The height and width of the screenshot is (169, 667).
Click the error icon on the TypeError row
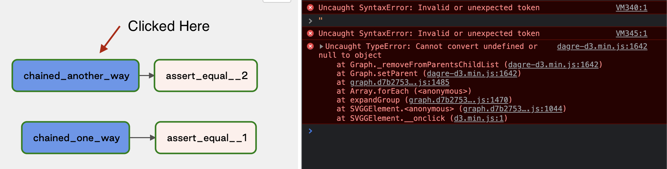(310, 46)
